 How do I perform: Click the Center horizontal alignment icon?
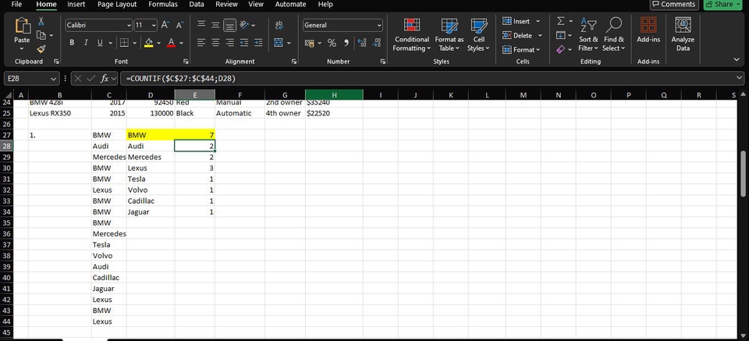(216, 42)
